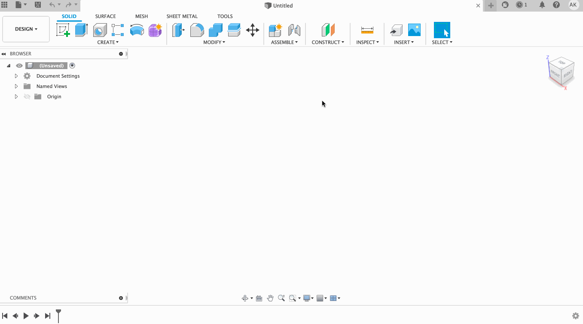Choose the Rectangular Pattern tool
Viewport: 583px width, 324px height.
click(x=118, y=30)
